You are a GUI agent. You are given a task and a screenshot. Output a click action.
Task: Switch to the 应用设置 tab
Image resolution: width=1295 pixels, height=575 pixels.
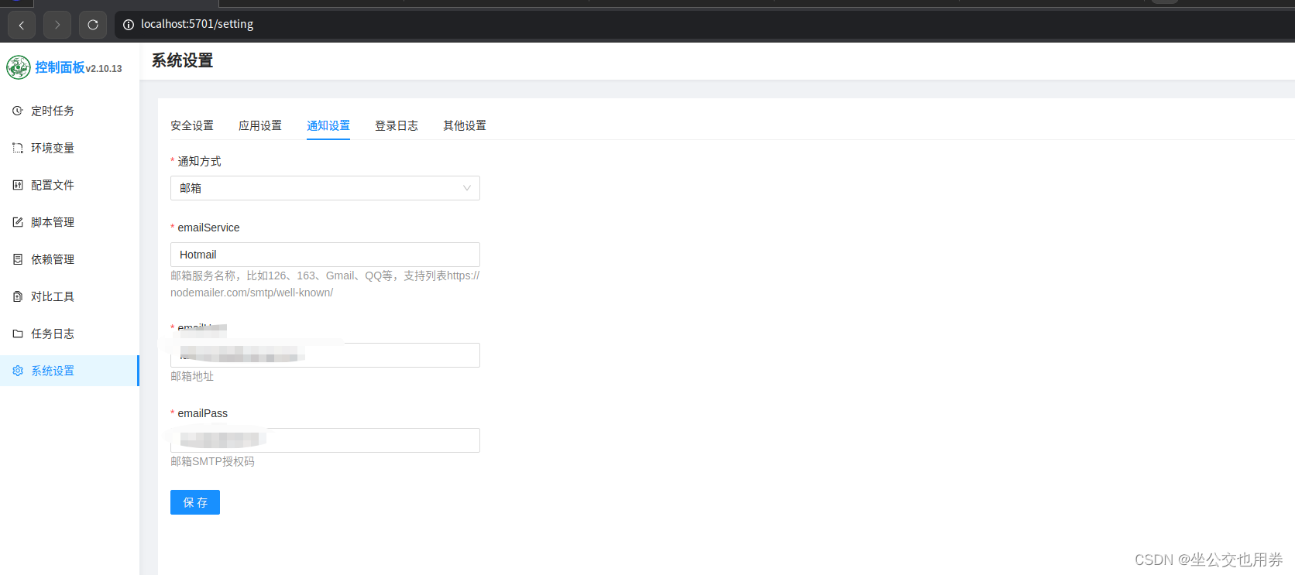(x=260, y=125)
